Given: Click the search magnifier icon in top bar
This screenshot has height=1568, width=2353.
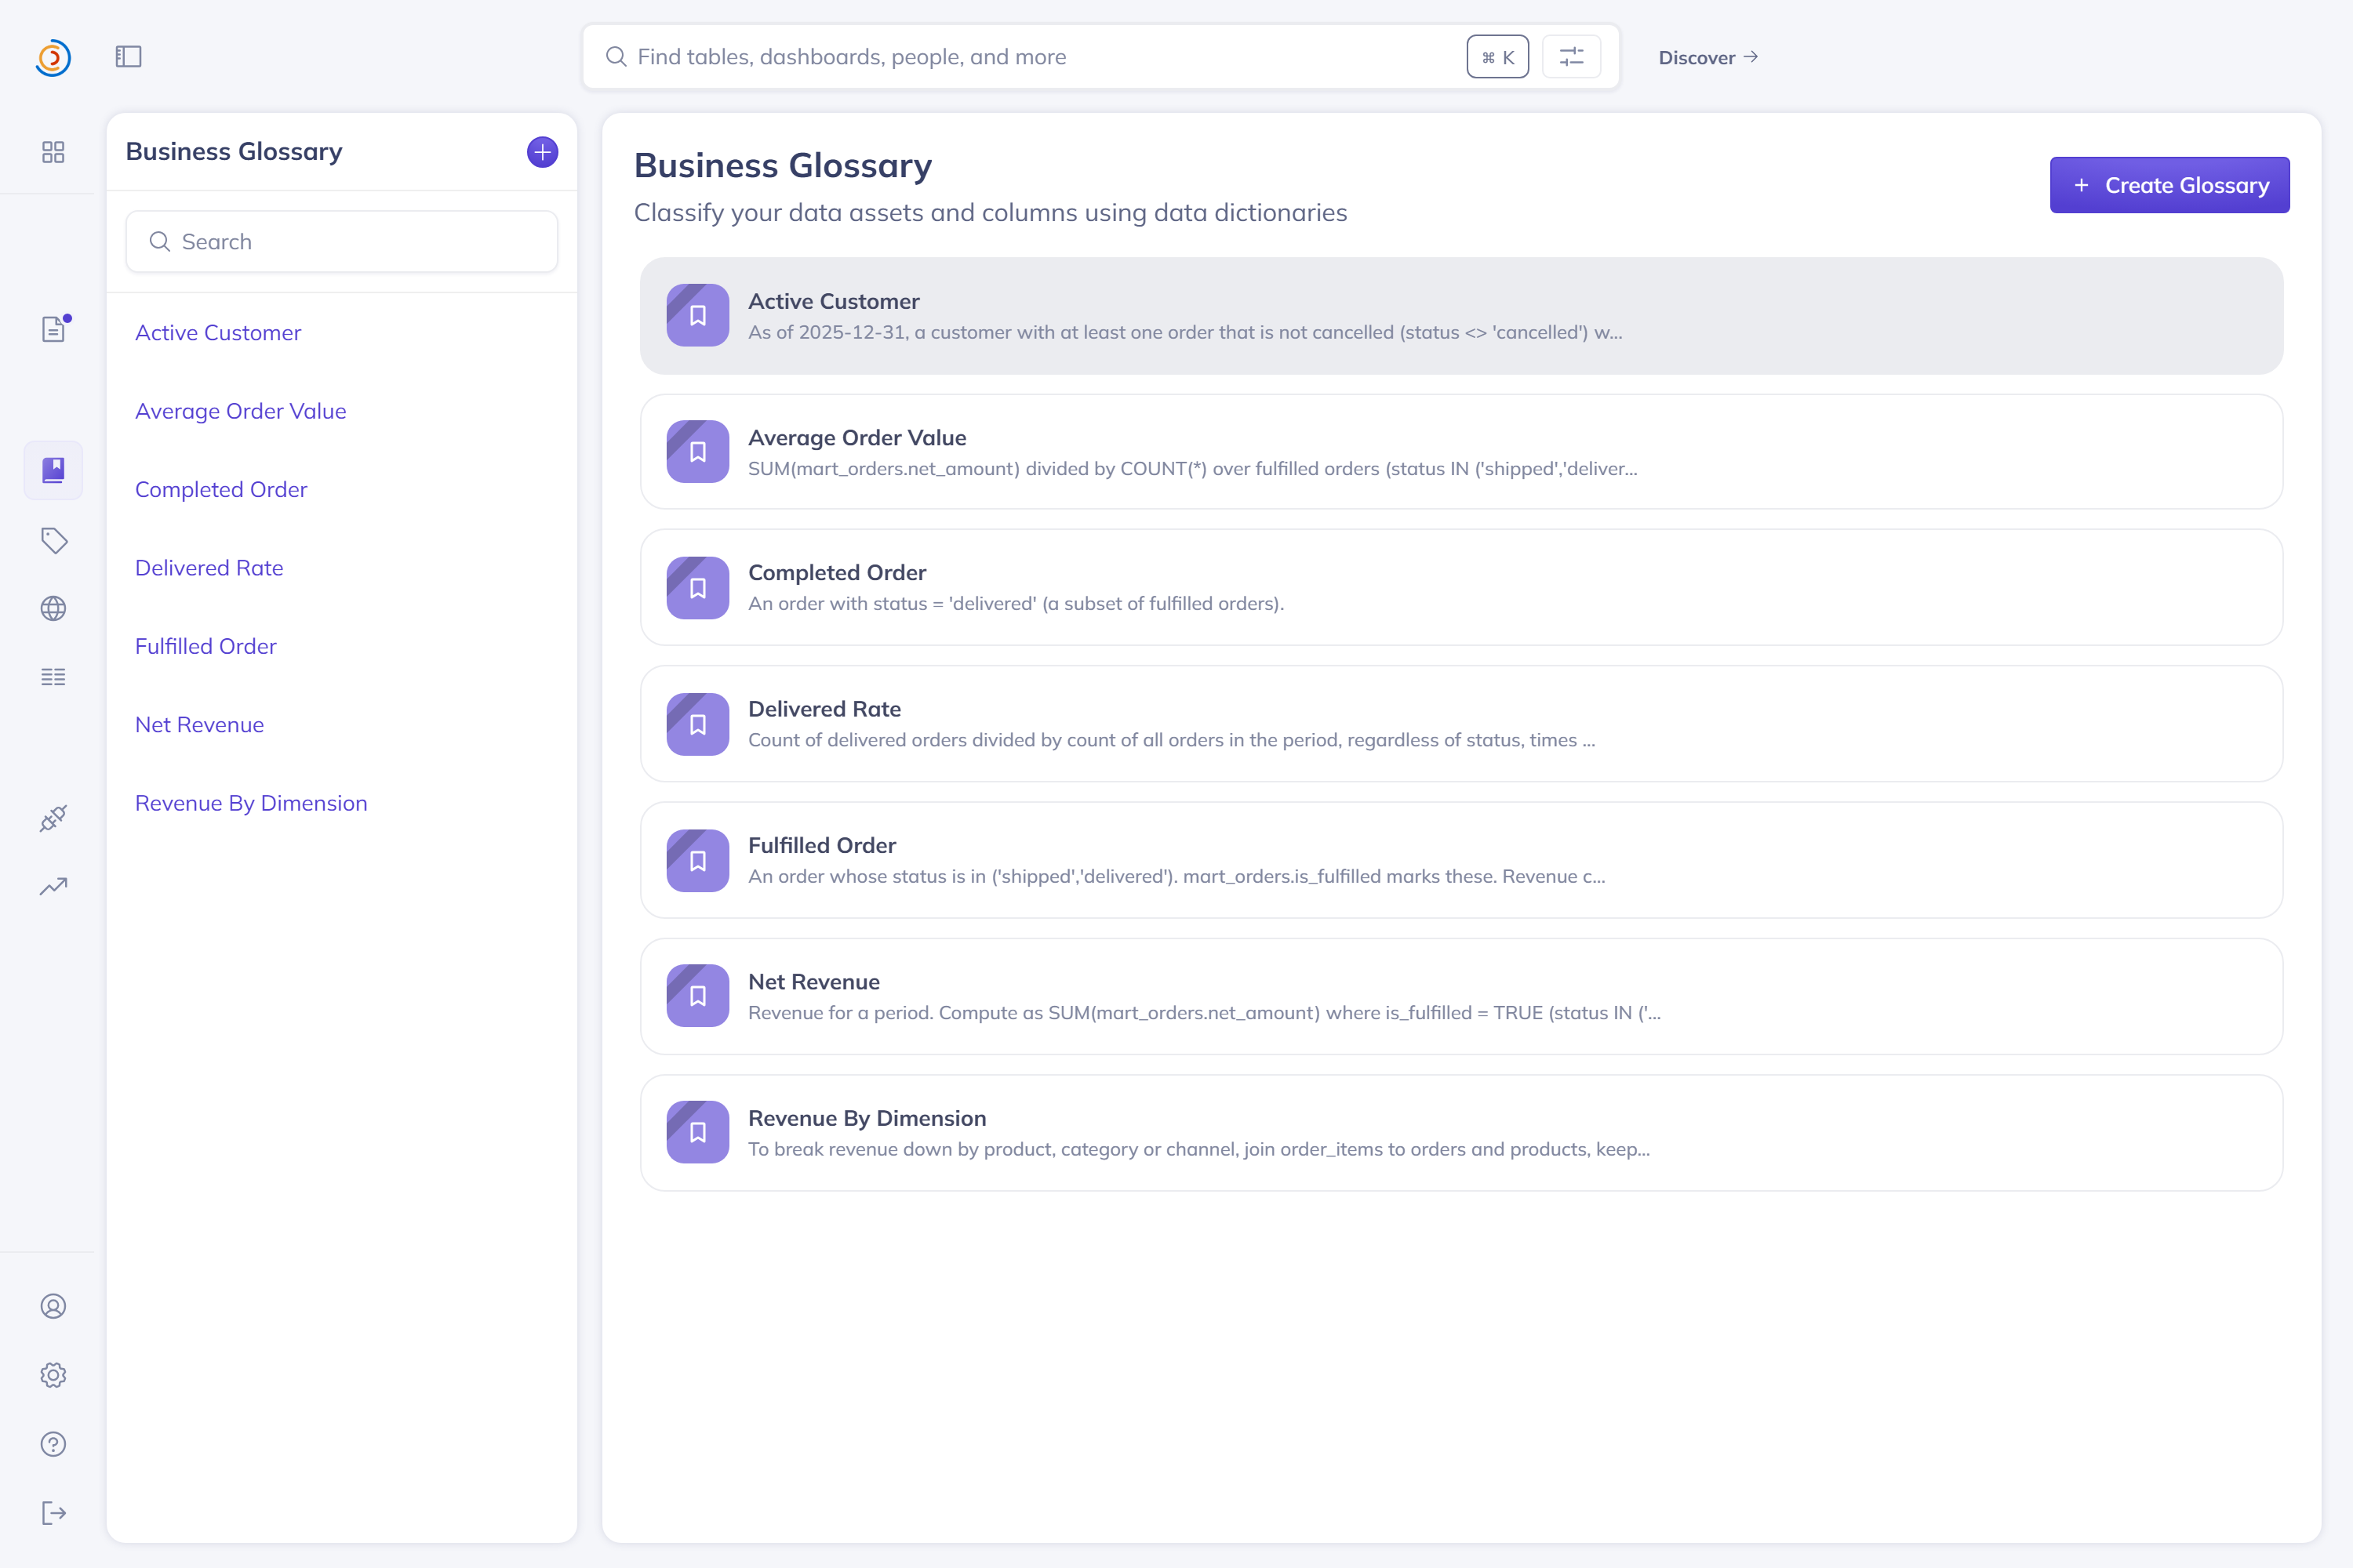Looking at the screenshot, I should (x=616, y=57).
